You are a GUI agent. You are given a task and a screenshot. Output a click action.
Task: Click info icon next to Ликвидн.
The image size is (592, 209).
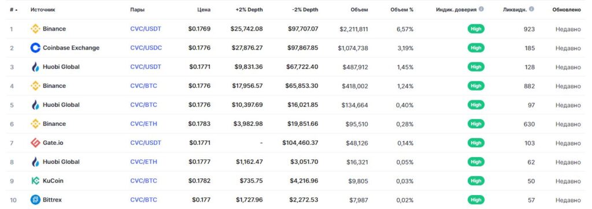[531, 9]
